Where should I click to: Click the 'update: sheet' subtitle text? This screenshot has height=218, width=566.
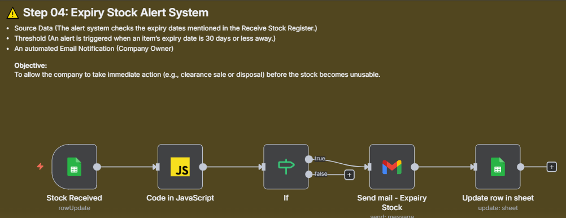[x=498, y=208]
